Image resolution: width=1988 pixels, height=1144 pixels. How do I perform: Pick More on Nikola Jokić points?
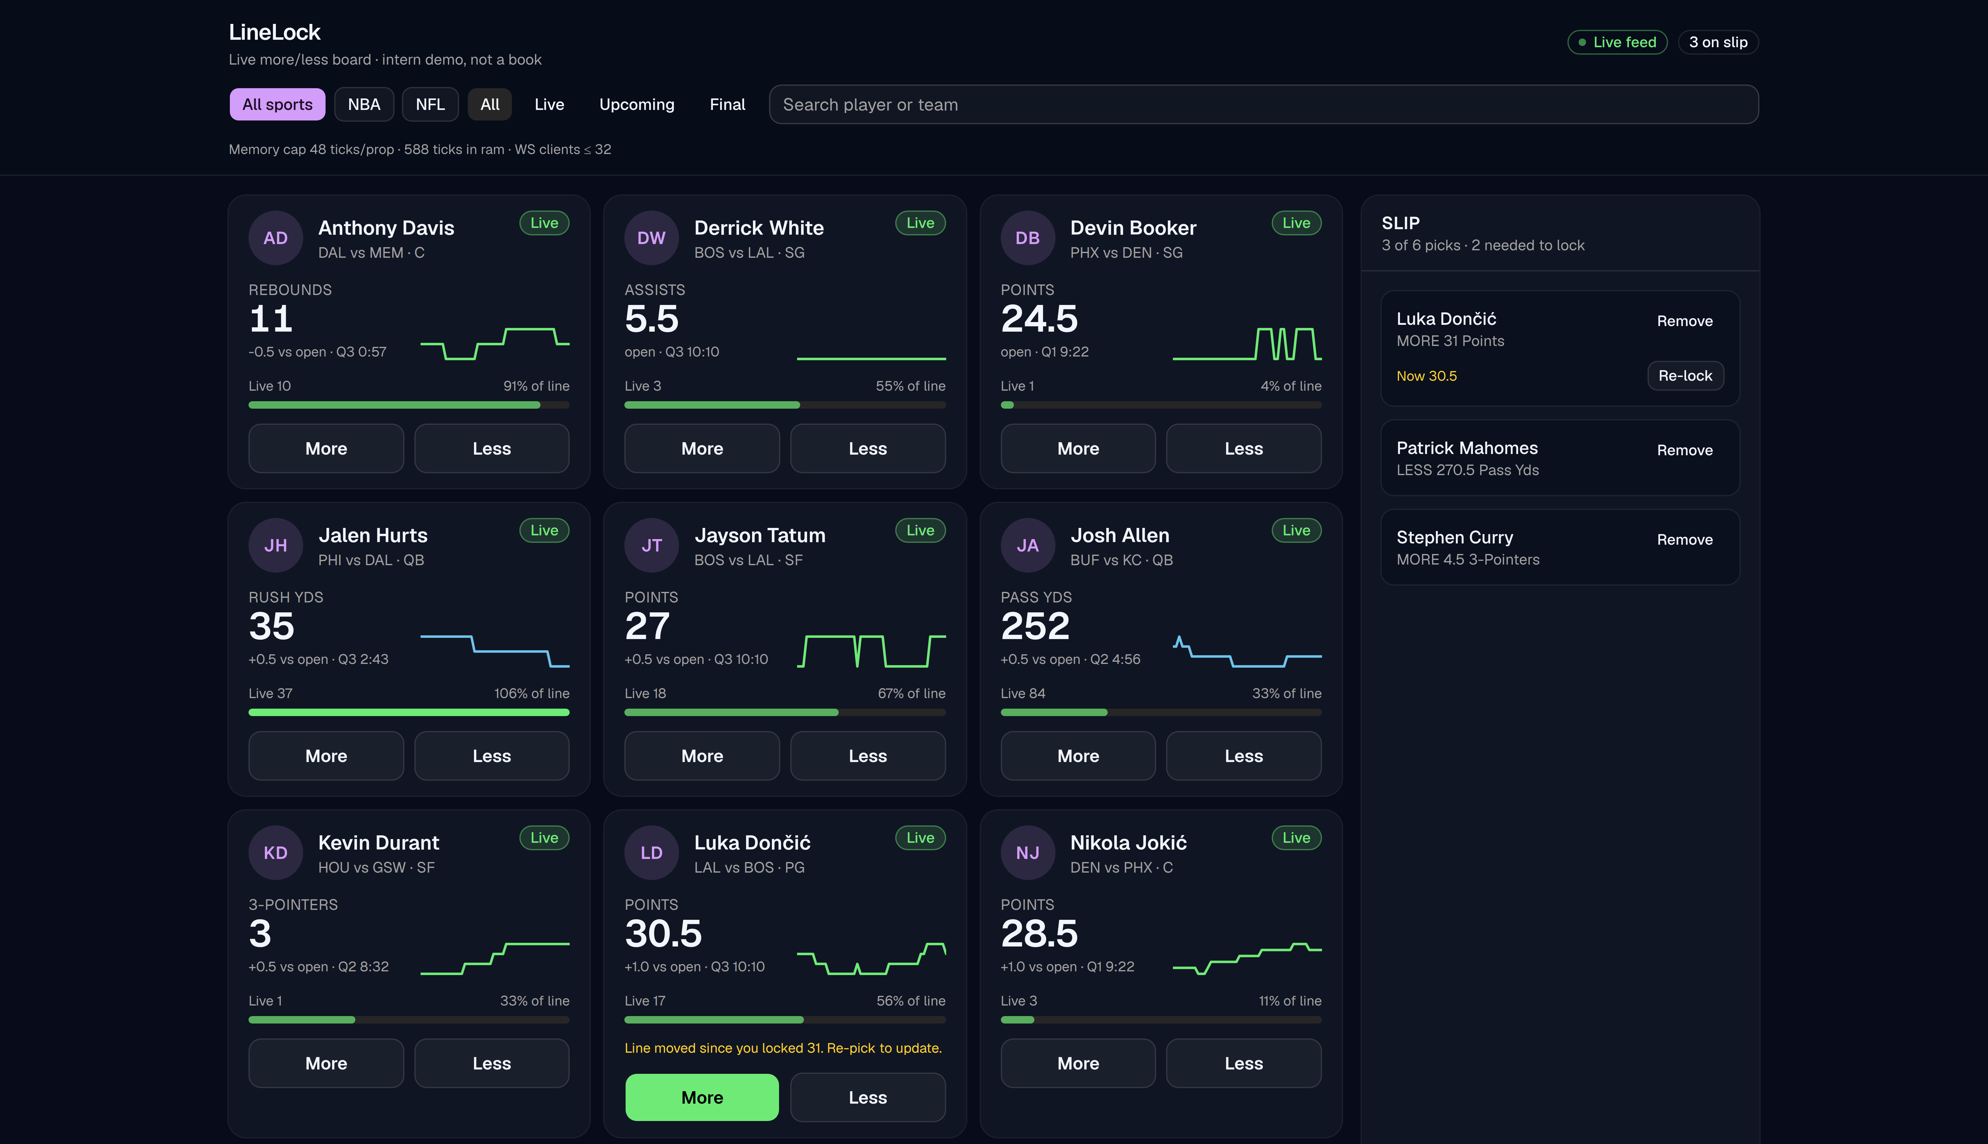click(1078, 1063)
